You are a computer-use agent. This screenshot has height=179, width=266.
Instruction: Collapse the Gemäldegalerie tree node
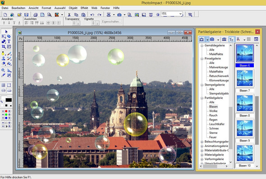[x=202, y=46]
